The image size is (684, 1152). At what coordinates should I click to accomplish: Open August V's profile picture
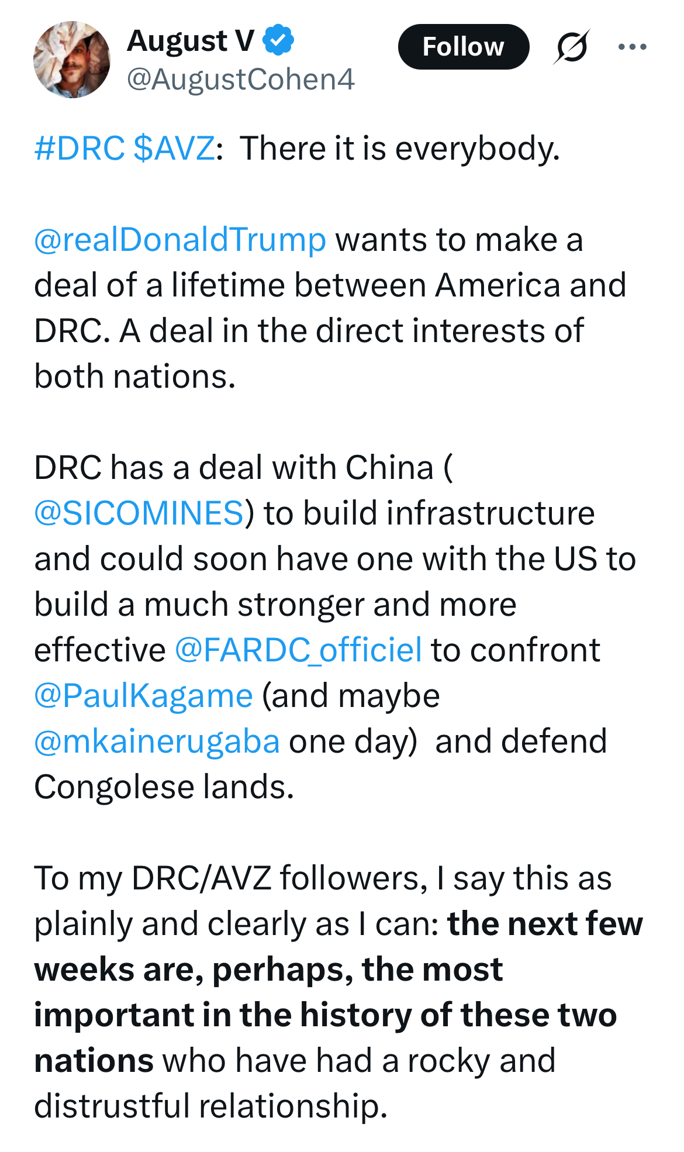(x=72, y=60)
